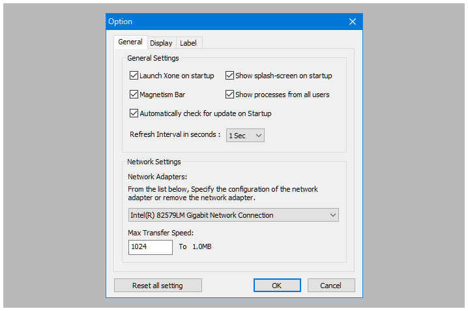Open the network adapter selection dropdown
This screenshot has height=311, width=468.
pos(233,215)
